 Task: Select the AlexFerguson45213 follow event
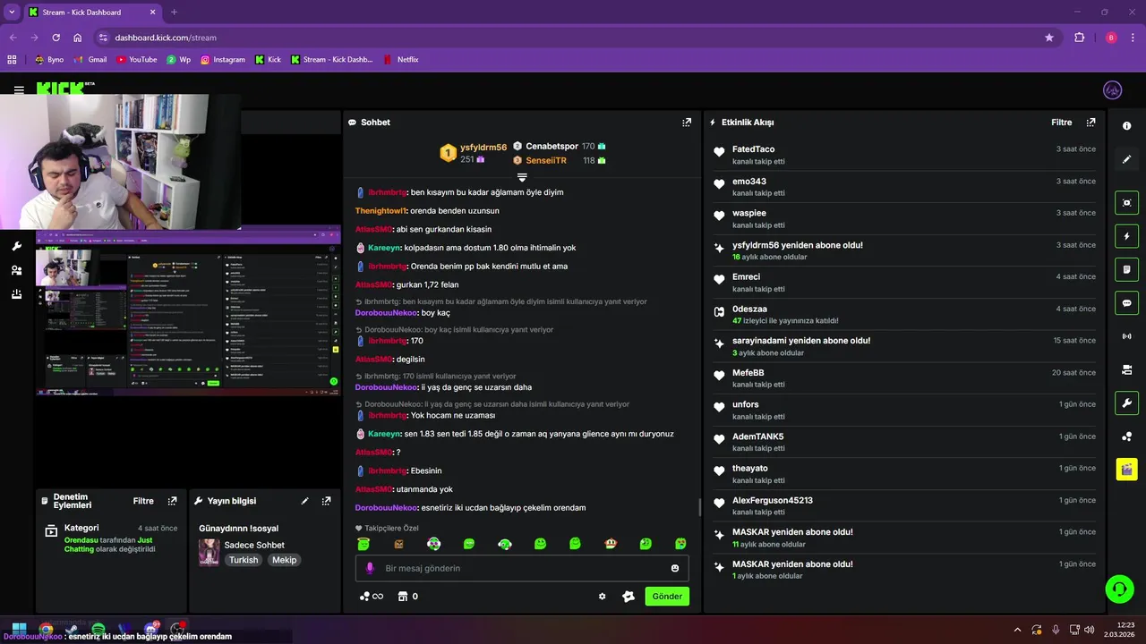pos(904,505)
